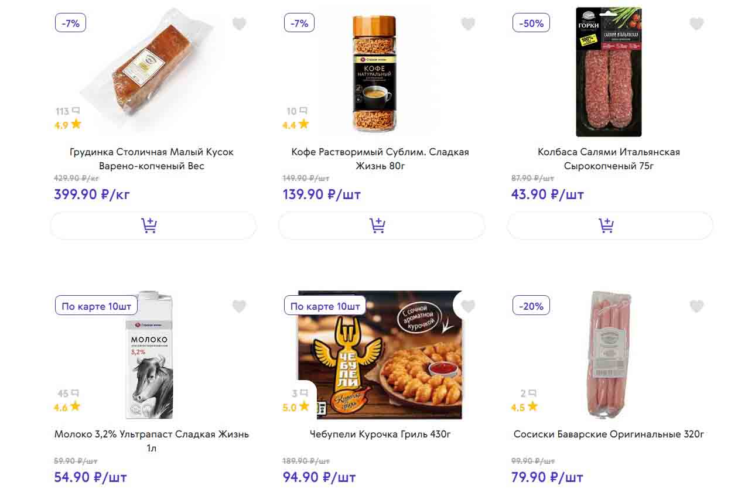This screenshot has height=489, width=731.
Task: Click heart icon on Чебупели card
Action: pos(467,306)
